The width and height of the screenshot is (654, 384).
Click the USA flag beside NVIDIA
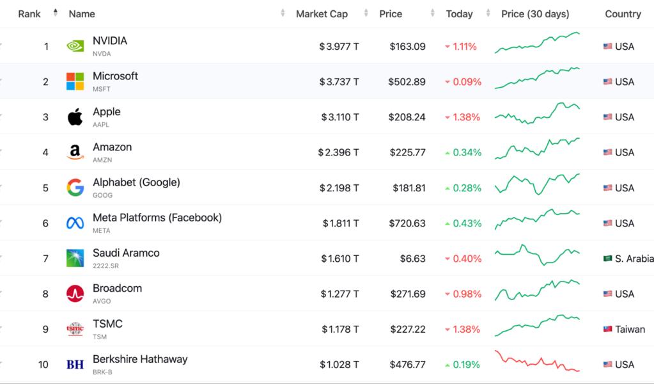(x=606, y=45)
